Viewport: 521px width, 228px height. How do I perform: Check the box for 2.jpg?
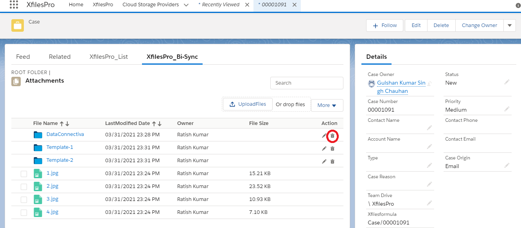tap(24, 187)
